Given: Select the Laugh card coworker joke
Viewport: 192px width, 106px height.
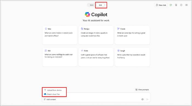Looking at the screenshot, I should point(132,57).
